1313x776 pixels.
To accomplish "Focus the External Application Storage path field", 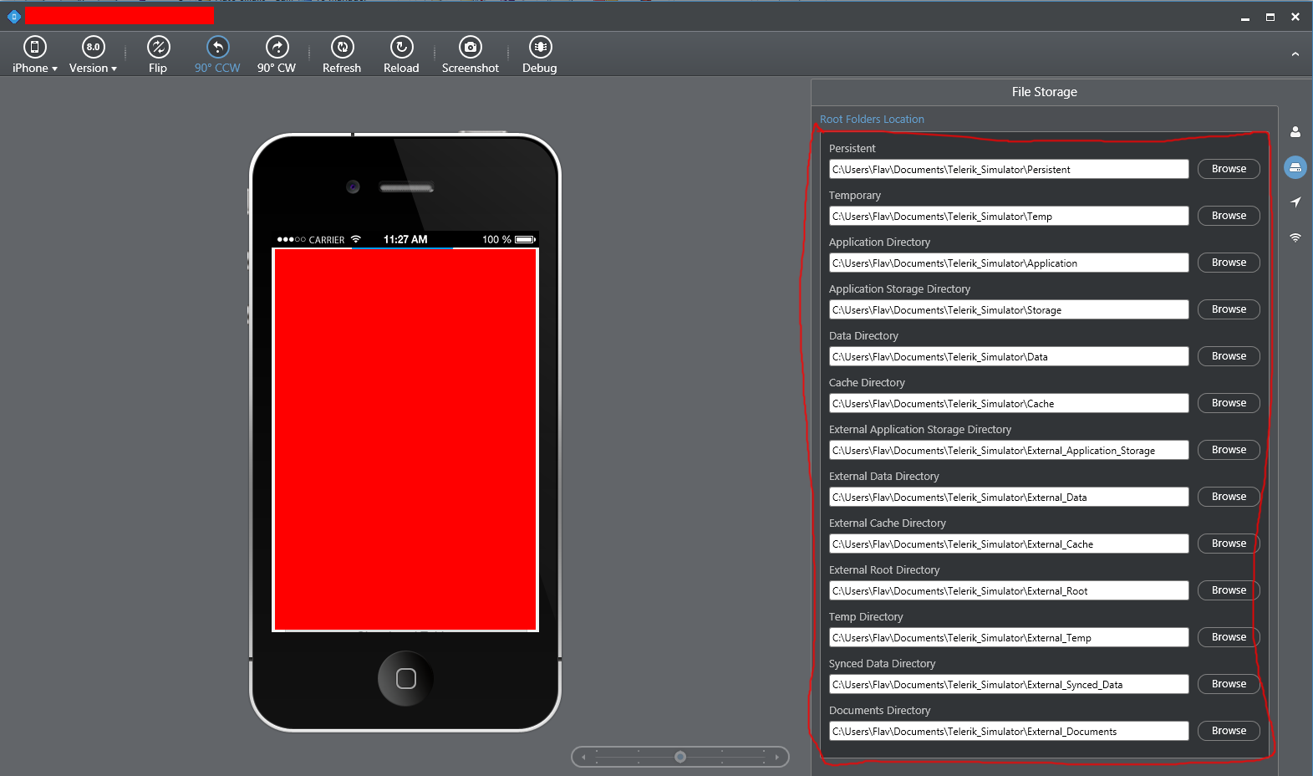I will click(x=1009, y=450).
